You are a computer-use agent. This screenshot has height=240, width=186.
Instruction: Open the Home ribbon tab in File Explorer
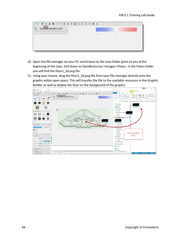[119, 93]
